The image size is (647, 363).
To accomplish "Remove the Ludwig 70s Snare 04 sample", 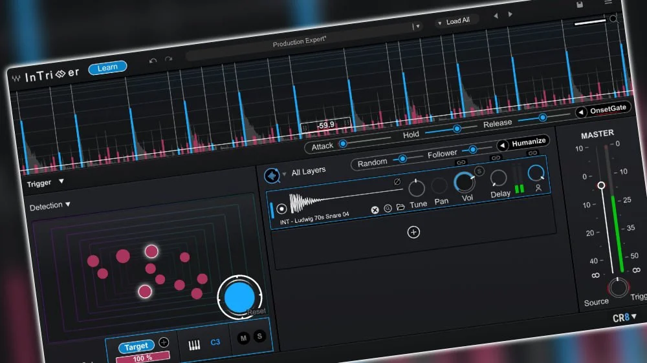I will 375,210.
